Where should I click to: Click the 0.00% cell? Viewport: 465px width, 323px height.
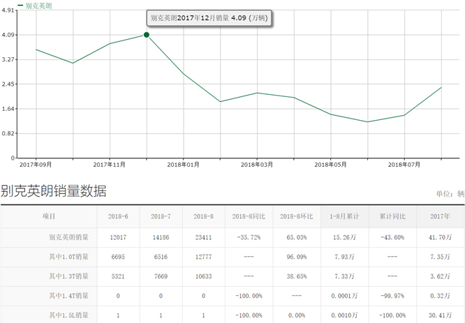click(297, 315)
